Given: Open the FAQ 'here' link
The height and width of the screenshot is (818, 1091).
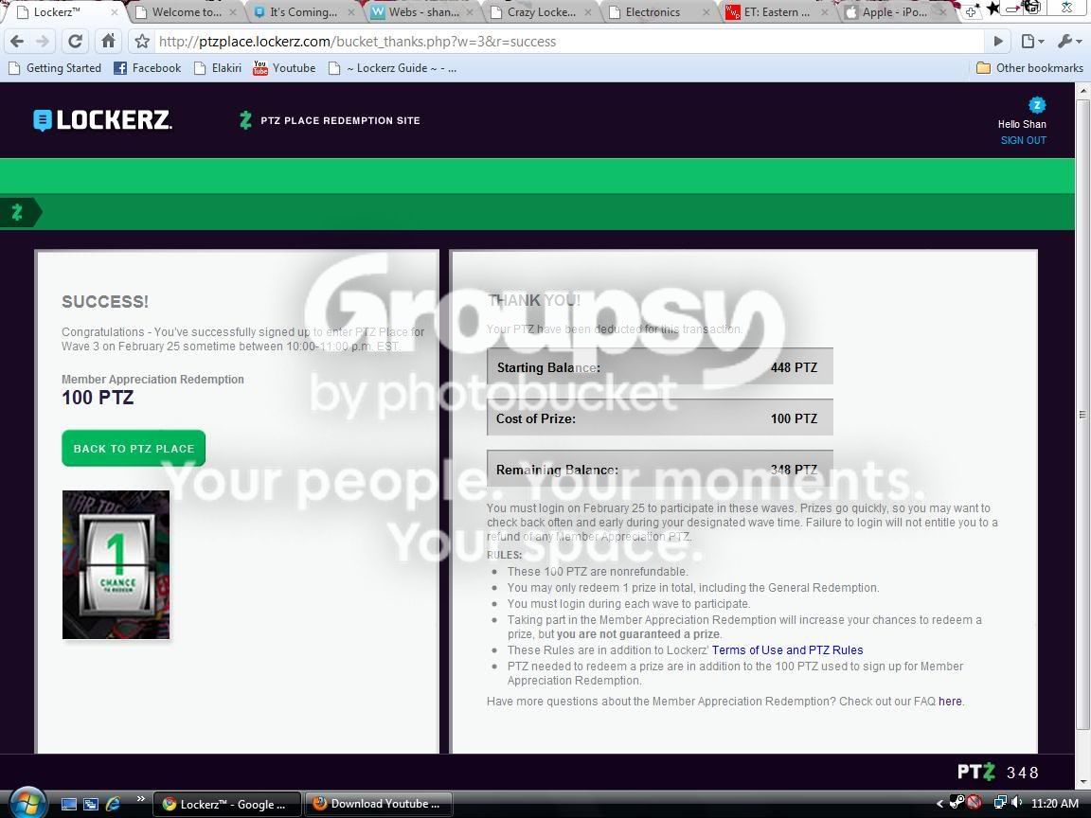Looking at the screenshot, I should [x=950, y=702].
